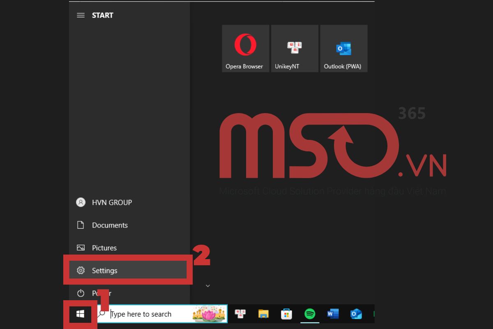The height and width of the screenshot is (329, 493).
Task: Click the START heading text
Action: coord(103,15)
